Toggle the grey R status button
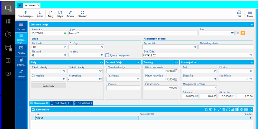This screenshot has height=130, width=258. [x=238, y=33]
